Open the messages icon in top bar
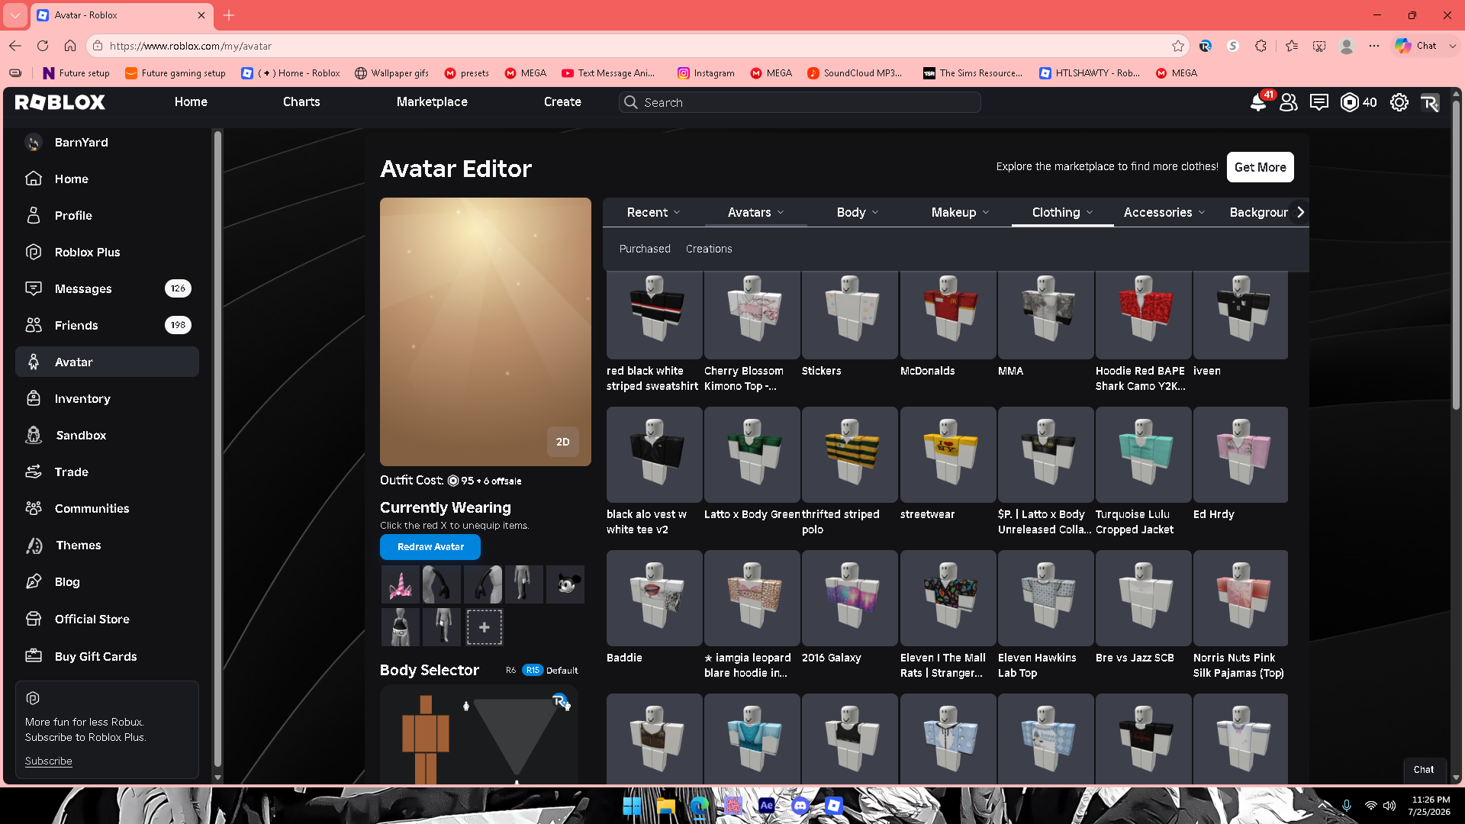Image resolution: width=1465 pixels, height=824 pixels. 1319,102
